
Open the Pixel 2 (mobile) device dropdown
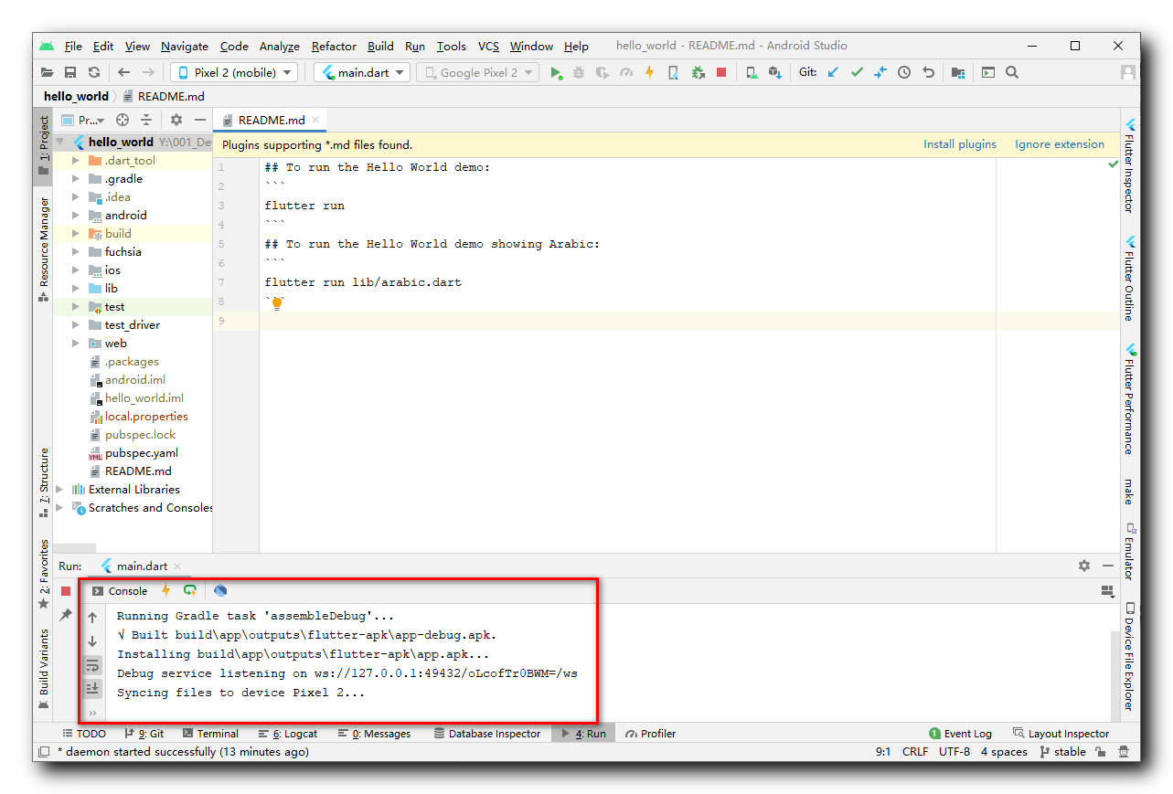click(x=234, y=72)
